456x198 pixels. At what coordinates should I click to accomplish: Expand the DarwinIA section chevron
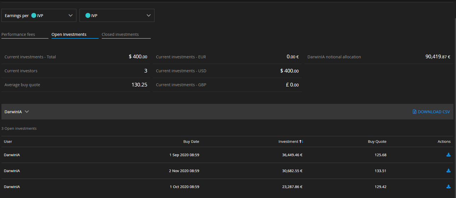(x=27, y=112)
